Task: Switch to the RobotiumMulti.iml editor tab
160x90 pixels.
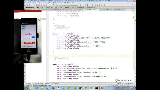Action: pyautogui.click(x=106, y=10)
